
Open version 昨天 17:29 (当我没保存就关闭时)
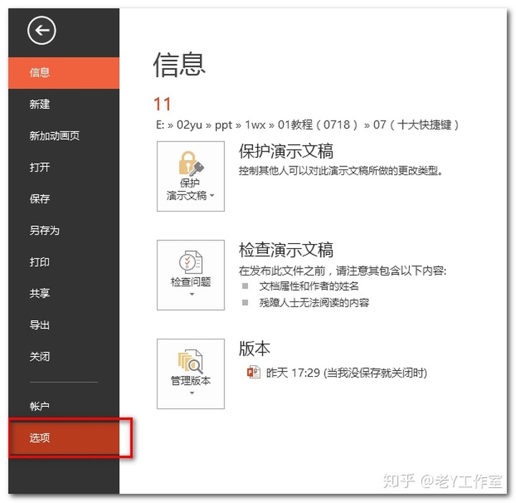pyautogui.click(x=347, y=373)
